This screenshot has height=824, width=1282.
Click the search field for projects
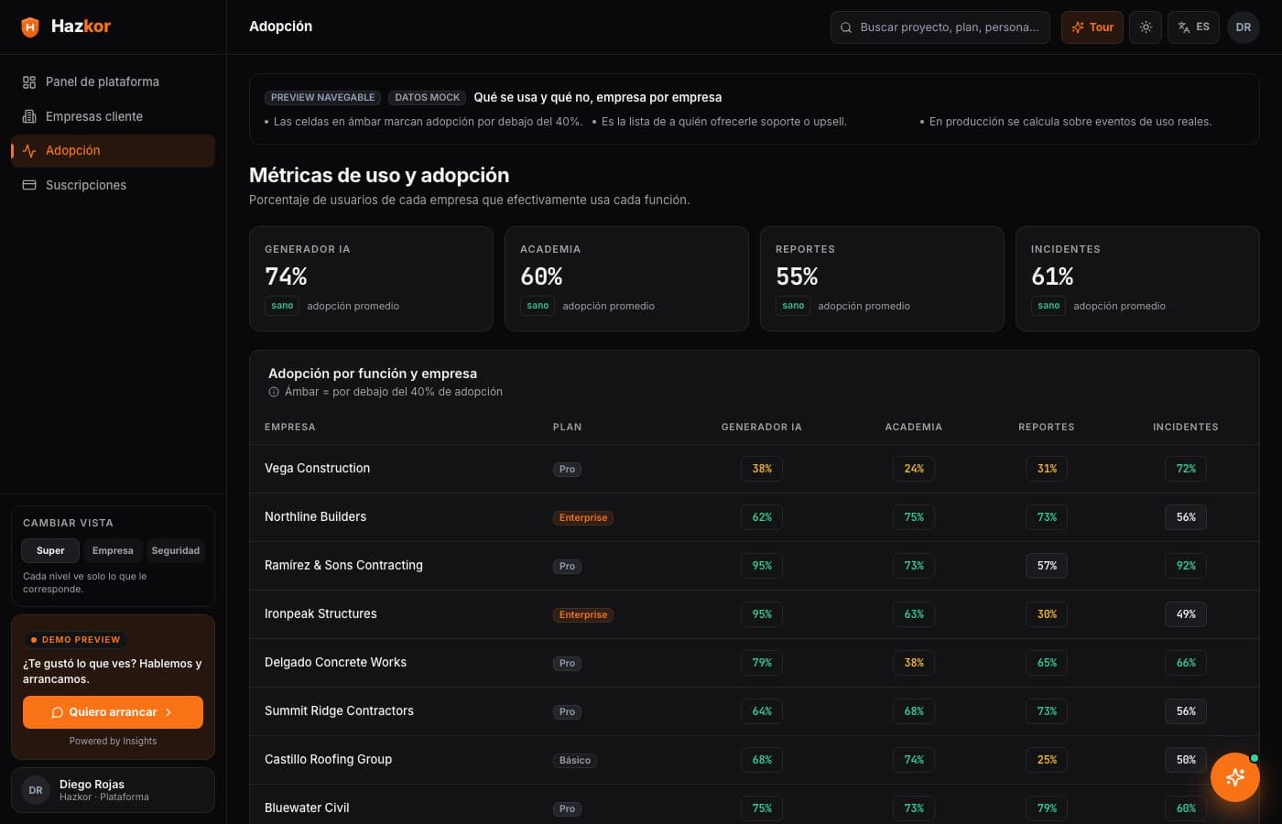pos(940,27)
